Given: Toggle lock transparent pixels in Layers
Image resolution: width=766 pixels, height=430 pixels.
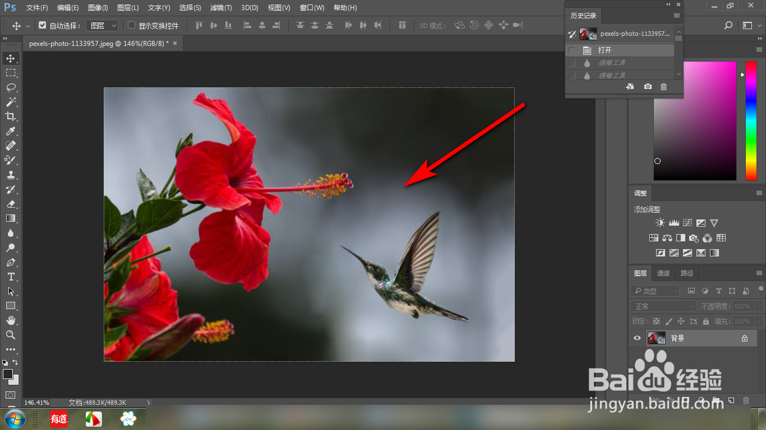Looking at the screenshot, I should tap(656, 321).
